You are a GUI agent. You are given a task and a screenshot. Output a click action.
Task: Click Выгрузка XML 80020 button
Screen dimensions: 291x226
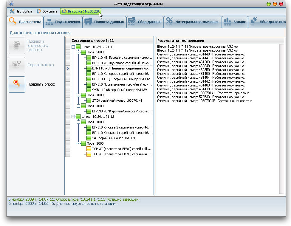81,11
